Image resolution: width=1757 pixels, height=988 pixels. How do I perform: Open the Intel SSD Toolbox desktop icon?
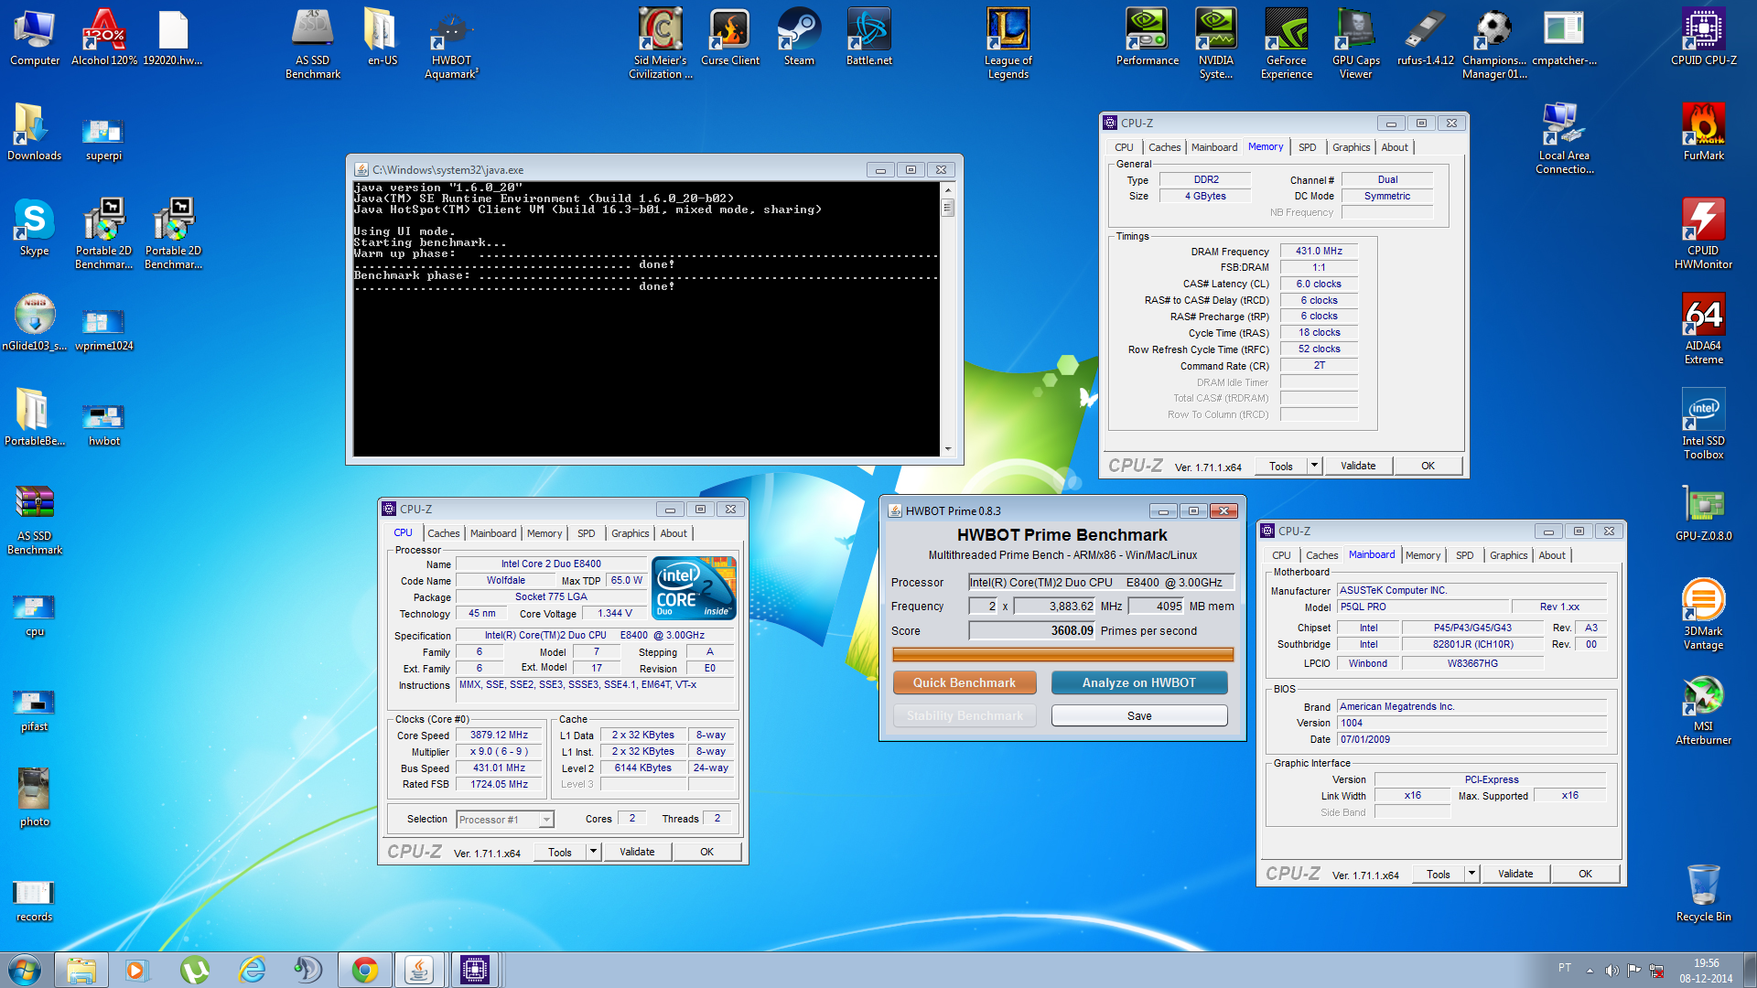pos(1703,424)
